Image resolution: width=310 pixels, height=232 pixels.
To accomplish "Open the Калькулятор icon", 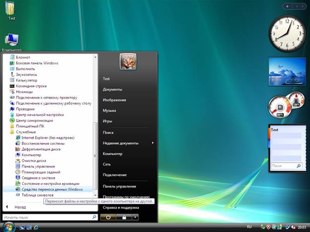I will (12, 80).
